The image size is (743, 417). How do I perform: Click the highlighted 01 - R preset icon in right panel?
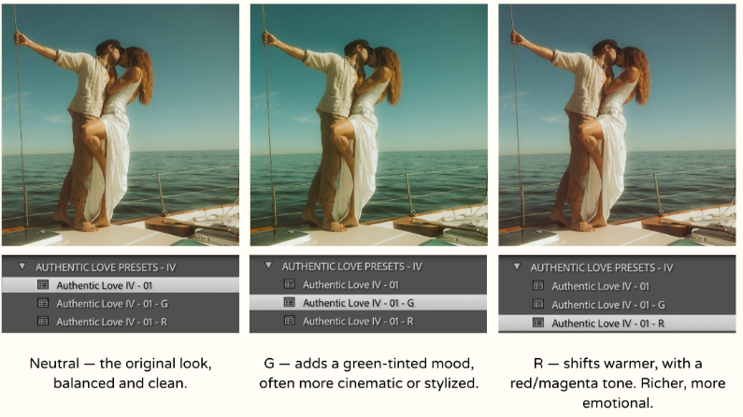[x=537, y=324]
